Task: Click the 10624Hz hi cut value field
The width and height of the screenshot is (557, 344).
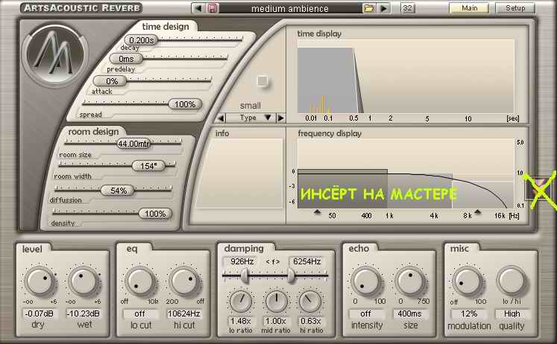Action: coord(184,313)
